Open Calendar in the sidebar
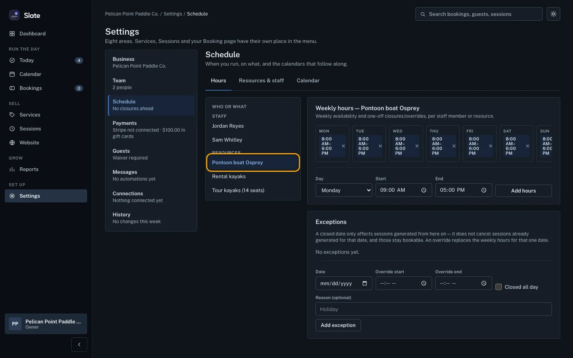This screenshot has height=358, width=573. coord(46,74)
